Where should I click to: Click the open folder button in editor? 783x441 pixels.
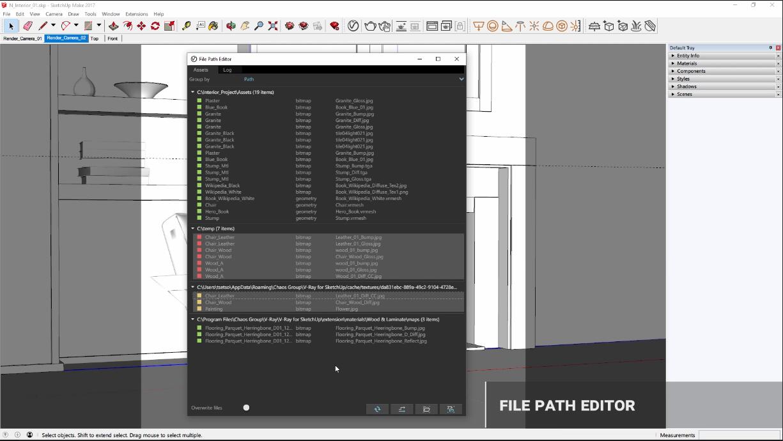tap(426, 409)
